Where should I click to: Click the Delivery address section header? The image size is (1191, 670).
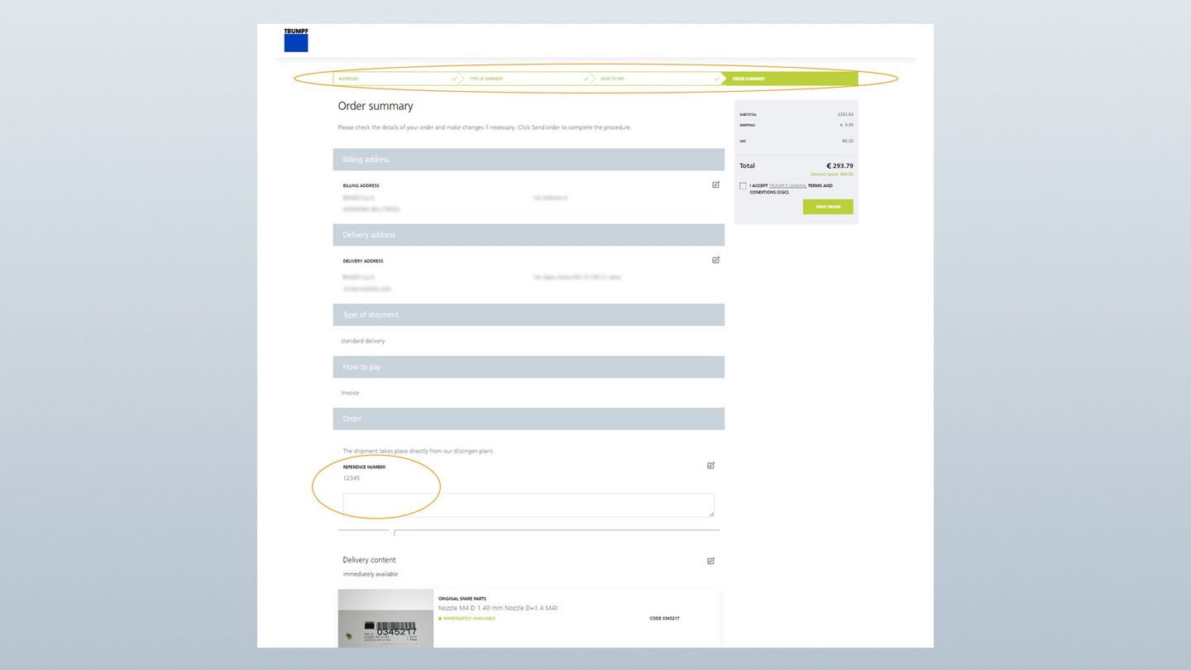tap(529, 235)
